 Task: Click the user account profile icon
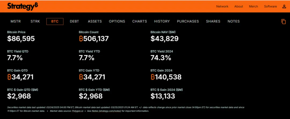(284, 6)
